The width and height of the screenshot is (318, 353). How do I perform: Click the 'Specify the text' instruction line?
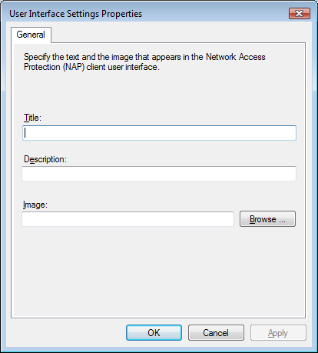tap(144, 57)
